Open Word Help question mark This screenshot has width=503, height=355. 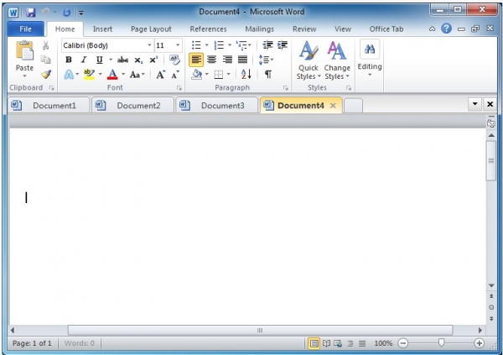pyautogui.click(x=446, y=29)
